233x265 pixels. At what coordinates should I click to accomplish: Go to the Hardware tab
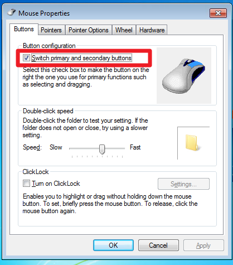152,30
